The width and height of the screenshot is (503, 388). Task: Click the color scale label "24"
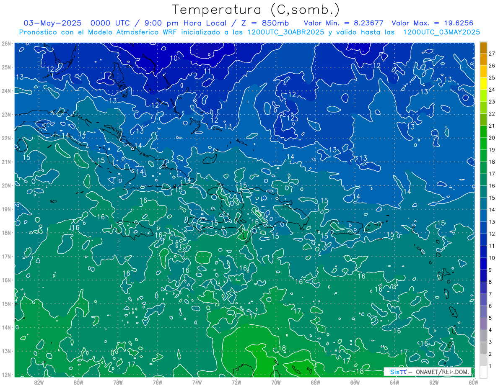(492, 90)
